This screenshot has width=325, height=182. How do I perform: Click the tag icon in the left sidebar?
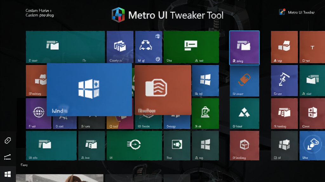pyautogui.click(x=8, y=141)
